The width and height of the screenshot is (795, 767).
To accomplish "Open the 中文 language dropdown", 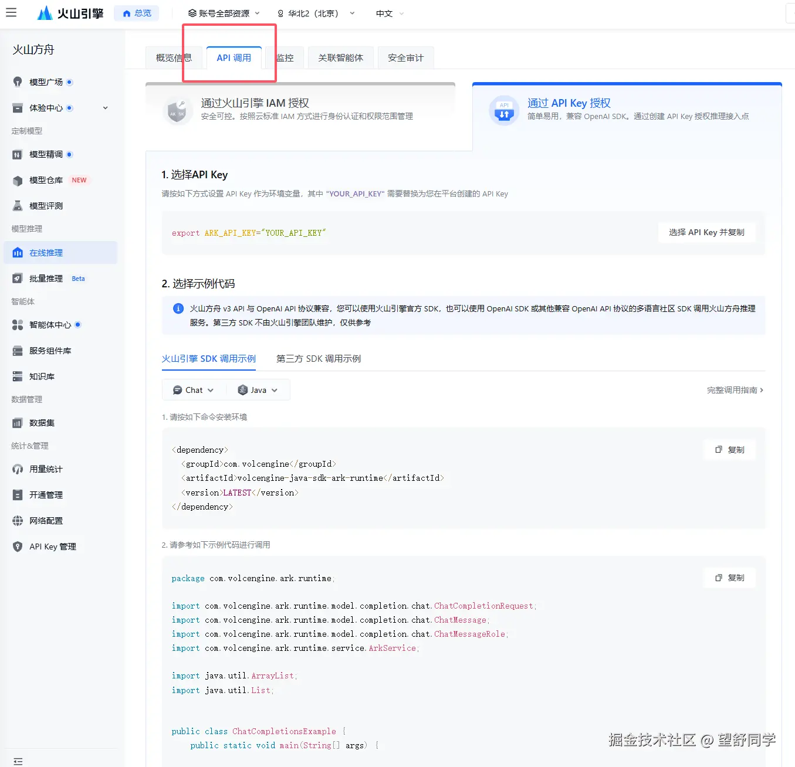I will (x=390, y=13).
